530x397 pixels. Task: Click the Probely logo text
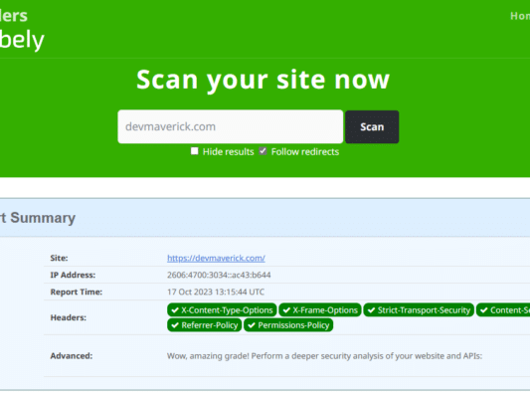pyautogui.click(x=22, y=40)
